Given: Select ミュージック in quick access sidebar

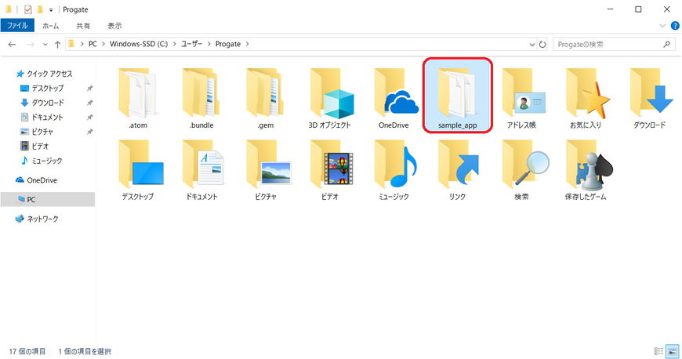Looking at the screenshot, I should point(42,161).
